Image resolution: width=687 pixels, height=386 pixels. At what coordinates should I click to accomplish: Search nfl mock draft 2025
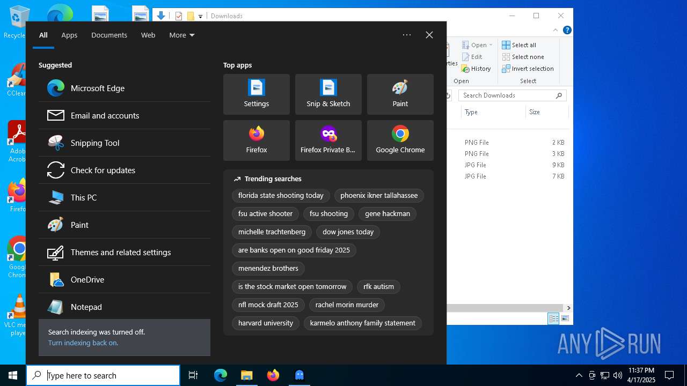(x=268, y=305)
